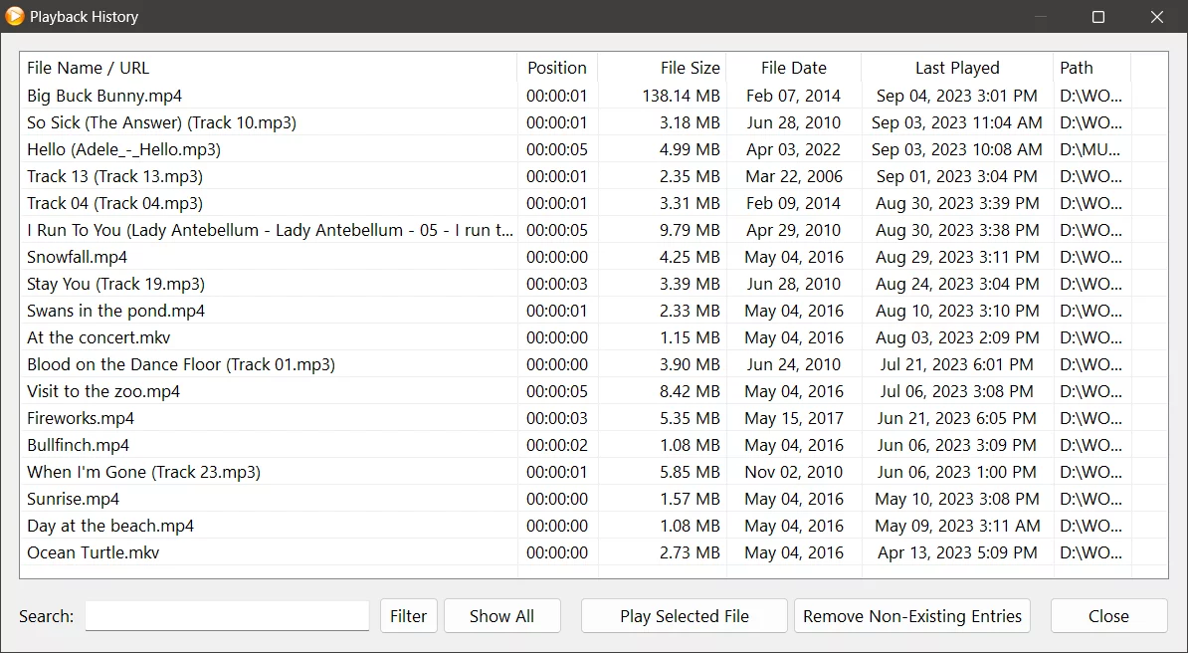Click the 4.99 MB file size cell

[x=690, y=149]
